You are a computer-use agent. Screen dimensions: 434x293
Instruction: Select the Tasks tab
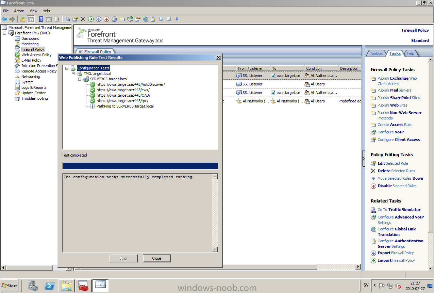click(x=395, y=53)
